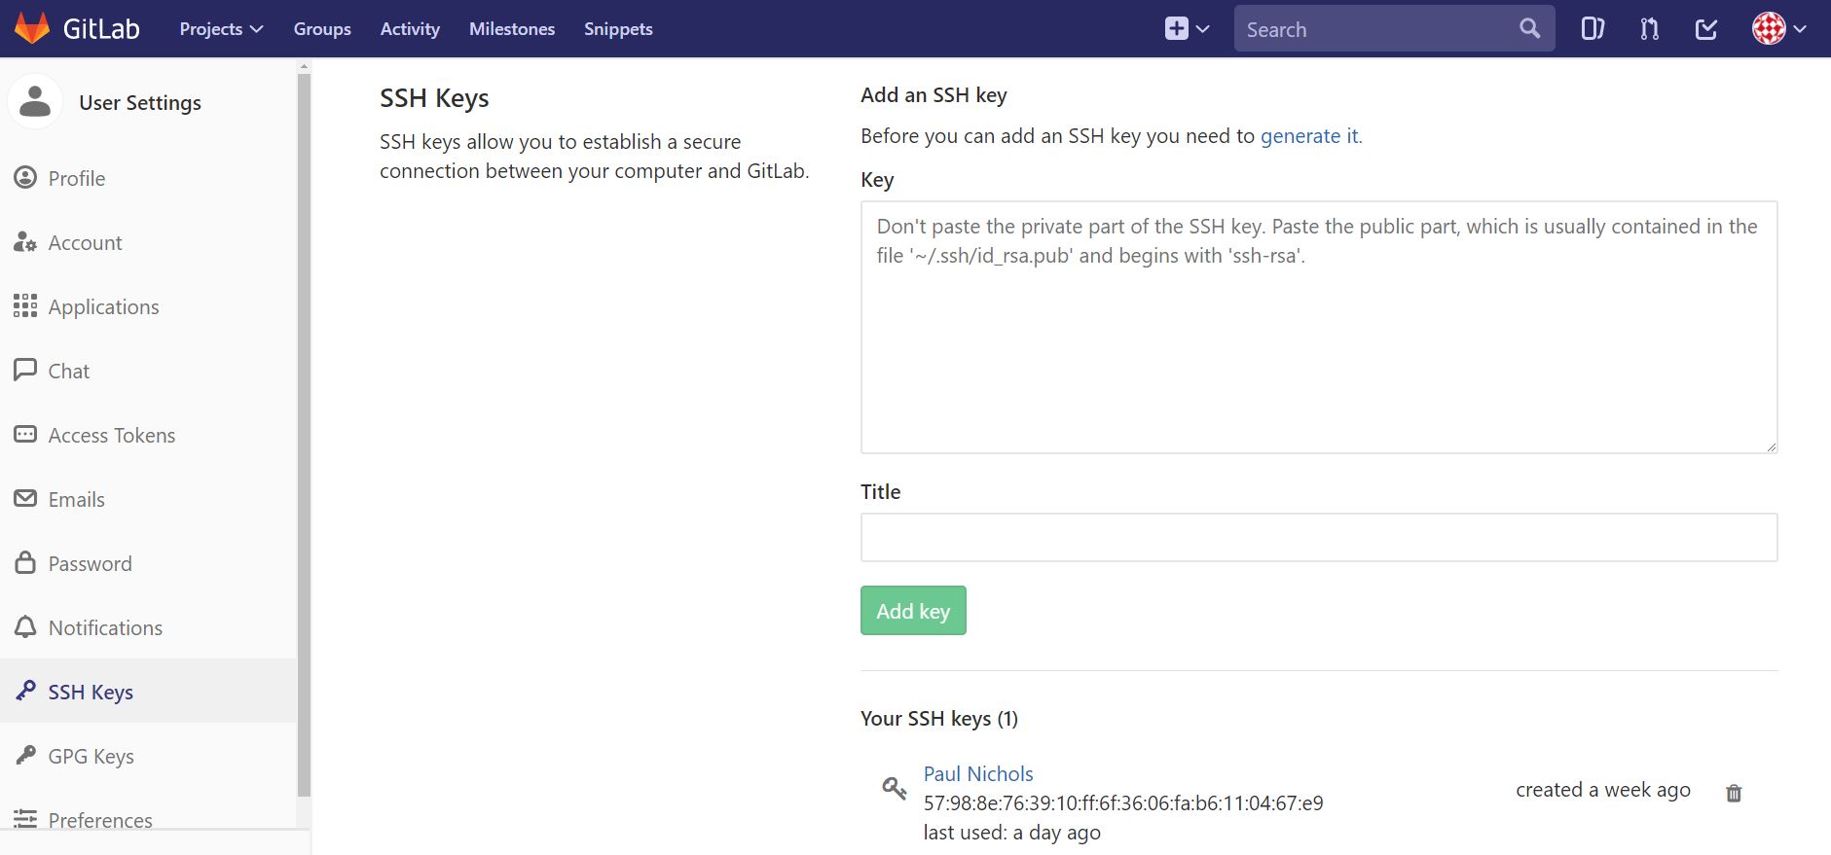Open the new item plus dropdown

pos(1187,29)
